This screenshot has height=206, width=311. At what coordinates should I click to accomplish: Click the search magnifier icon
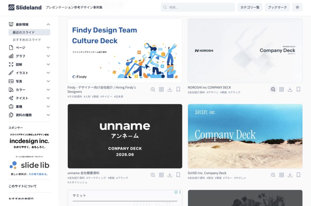(165, 7)
